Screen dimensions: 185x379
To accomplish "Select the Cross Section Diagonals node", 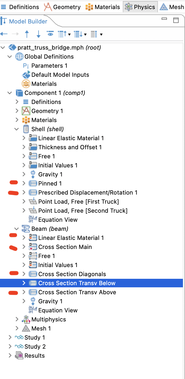I will [x=72, y=274].
